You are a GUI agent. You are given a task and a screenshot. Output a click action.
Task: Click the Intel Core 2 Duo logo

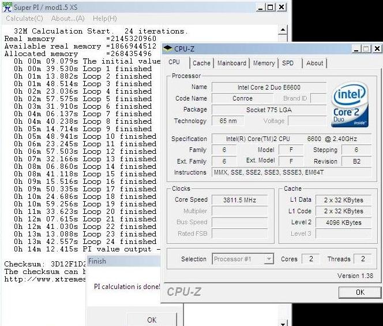[x=350, y=105]
